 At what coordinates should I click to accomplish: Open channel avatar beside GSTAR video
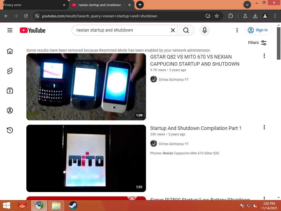click(154, 79)
